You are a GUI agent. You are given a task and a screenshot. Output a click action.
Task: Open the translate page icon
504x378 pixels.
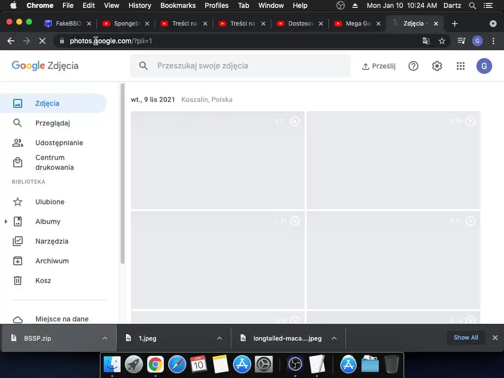(426, 41)
